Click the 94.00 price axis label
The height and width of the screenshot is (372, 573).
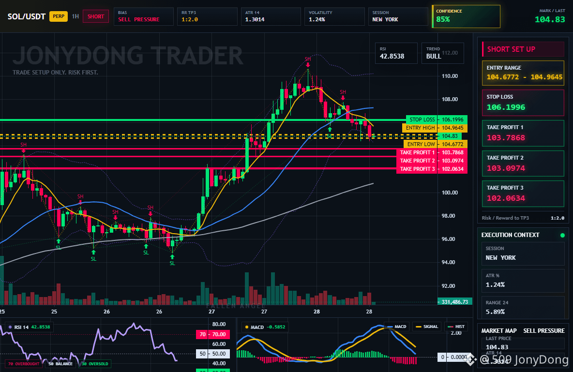pos(449,262)
